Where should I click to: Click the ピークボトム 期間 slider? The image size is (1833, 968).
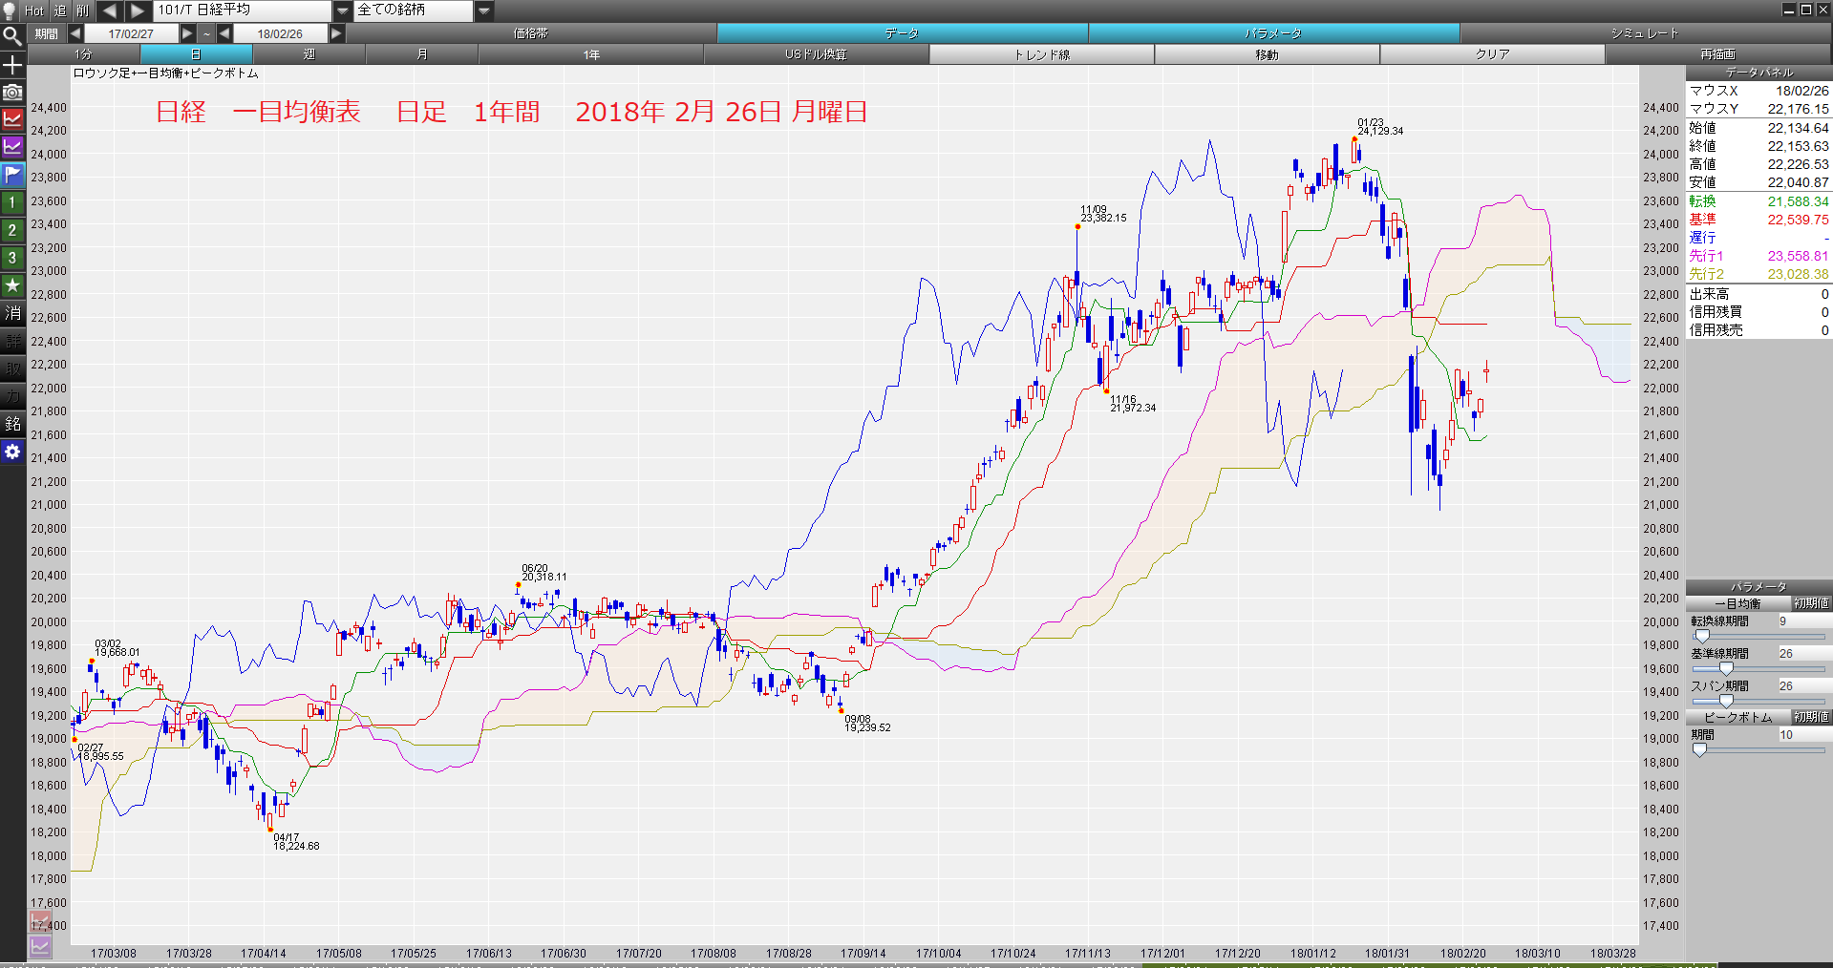point(1758,749)
